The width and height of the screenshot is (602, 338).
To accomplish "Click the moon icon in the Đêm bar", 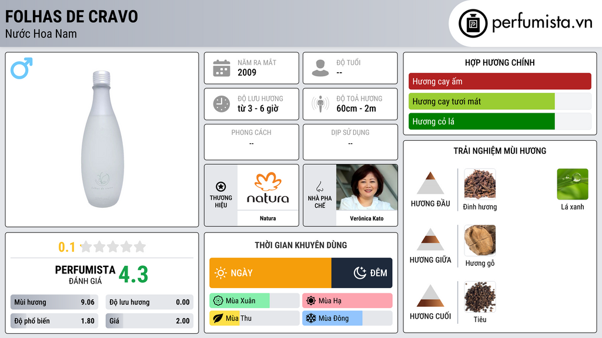I will click(360, 273).
